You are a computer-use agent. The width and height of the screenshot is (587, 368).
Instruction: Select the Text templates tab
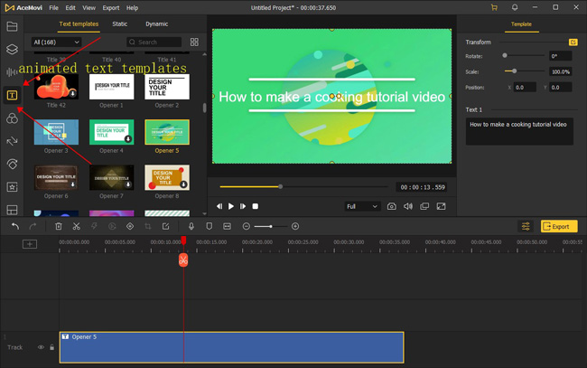tap(79, 24)
